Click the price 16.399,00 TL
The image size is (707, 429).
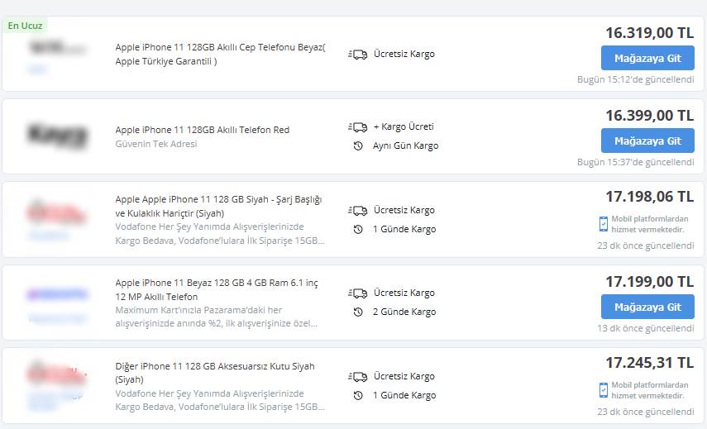coord(649,116)
